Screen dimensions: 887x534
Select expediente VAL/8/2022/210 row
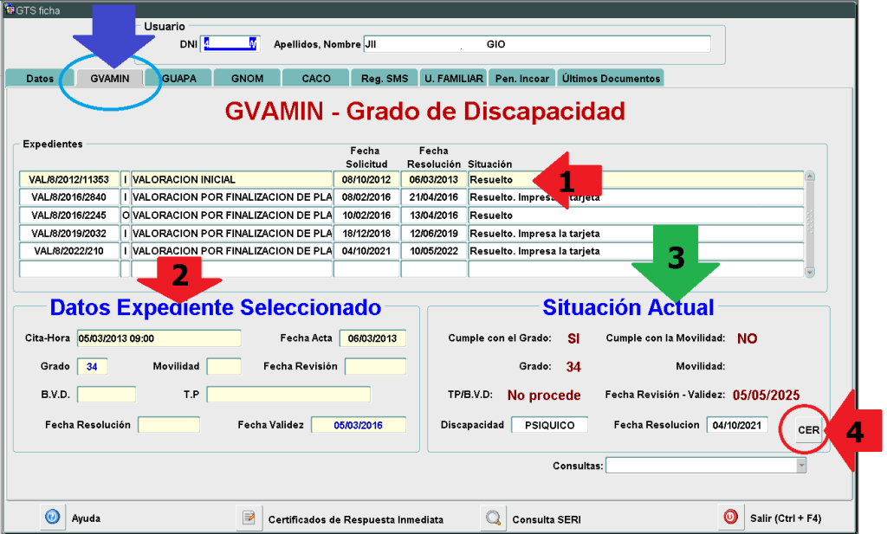(x=69, y=251)
